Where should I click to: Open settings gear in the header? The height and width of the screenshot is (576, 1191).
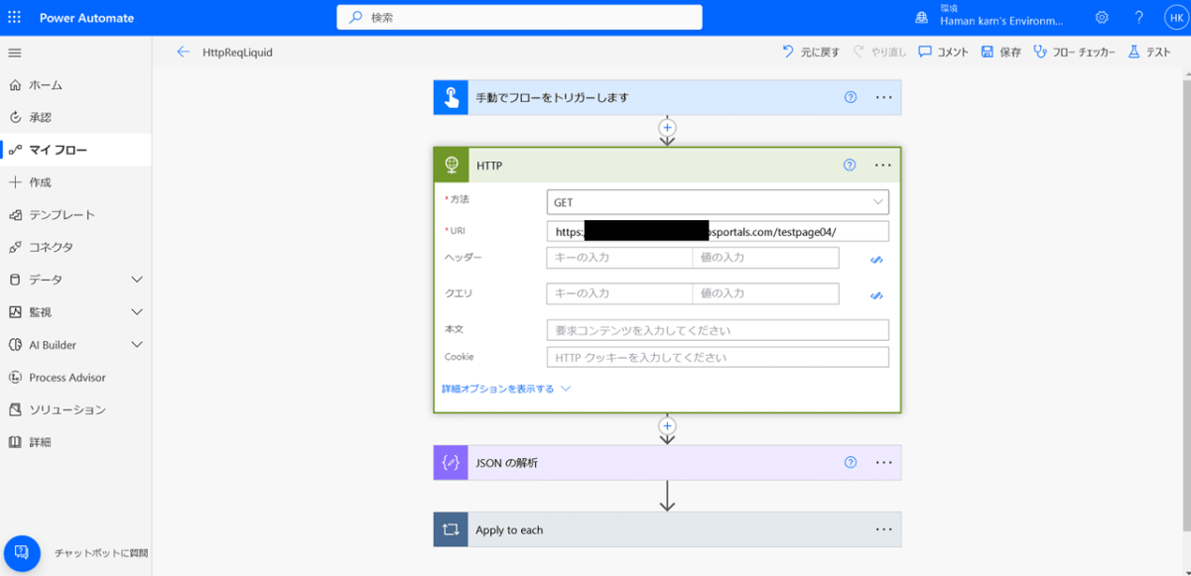(1102, 18)
